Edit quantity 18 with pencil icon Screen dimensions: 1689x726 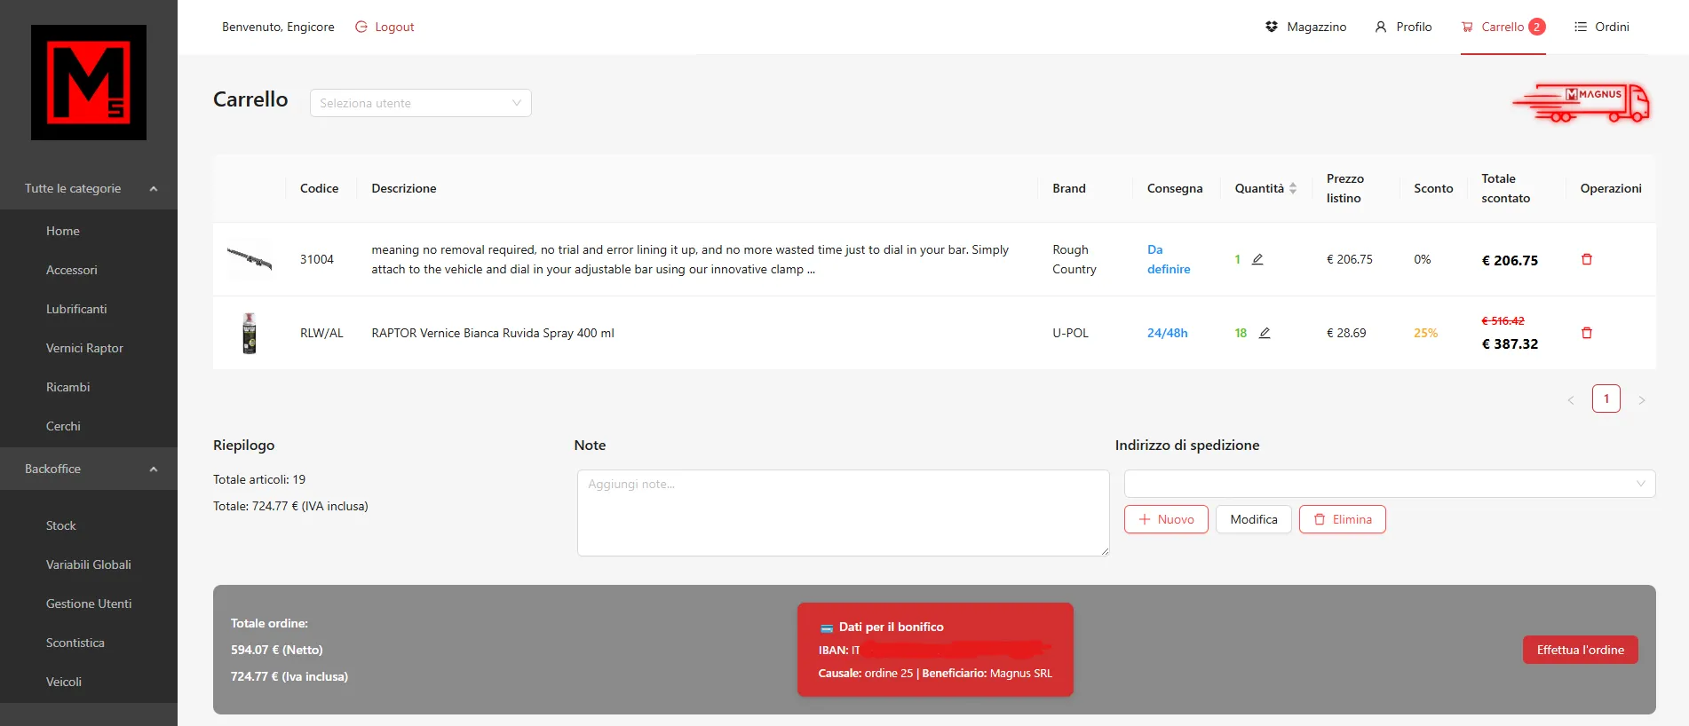[x=1265, y=333]
